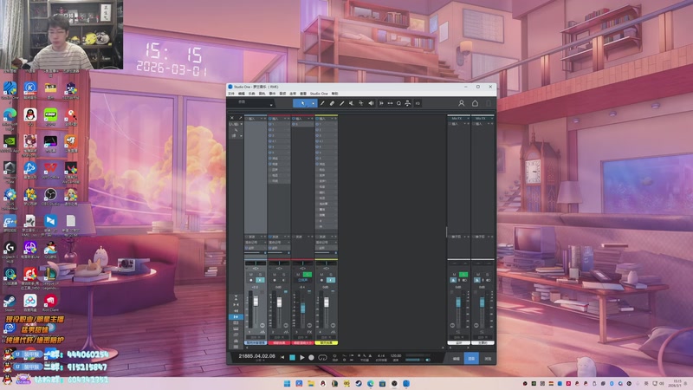Click channel 1 volume fader handle
Viewport: 693px width, 390px height.
pos(256,301)
